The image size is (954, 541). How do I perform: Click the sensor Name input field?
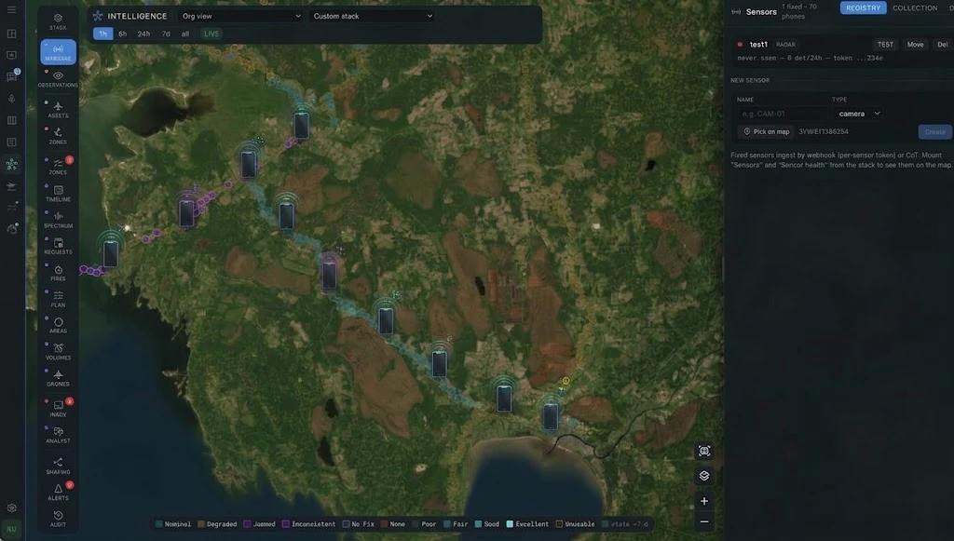pos(782,114)
